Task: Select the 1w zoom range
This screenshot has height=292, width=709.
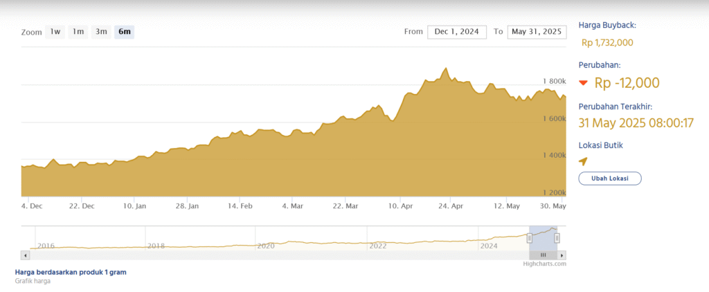Action: [x=55, y=32]
